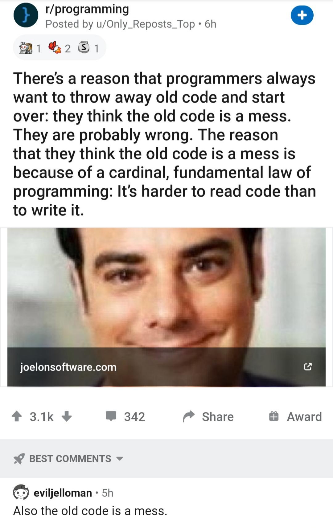Viewport: 333px width, 528px height.
Task: Select the comment 'Also the old code is a mess.'
Action: (x=90, y=511)
